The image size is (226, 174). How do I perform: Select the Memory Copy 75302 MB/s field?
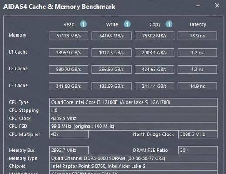coord(154,36)
